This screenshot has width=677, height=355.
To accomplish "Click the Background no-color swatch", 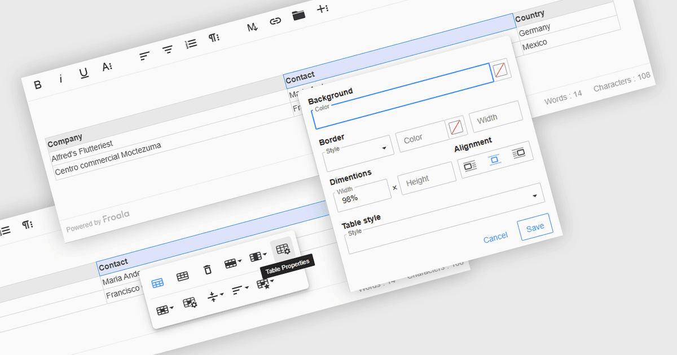I will (x=500, y=70).
